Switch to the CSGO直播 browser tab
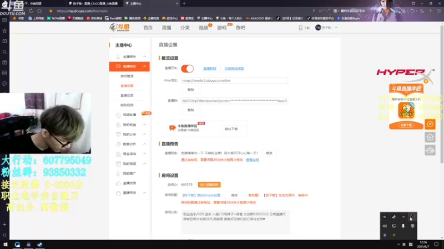 94,3
